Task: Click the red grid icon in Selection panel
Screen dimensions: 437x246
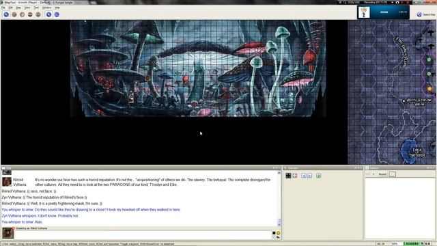Action: click(295, 176)
